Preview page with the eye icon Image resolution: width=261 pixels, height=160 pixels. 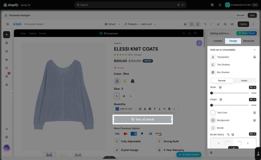(232, 24)
